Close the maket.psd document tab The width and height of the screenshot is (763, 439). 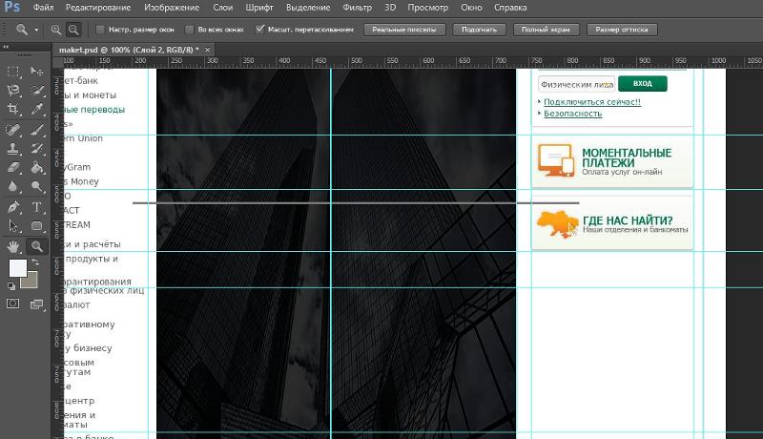pos(208,50)
